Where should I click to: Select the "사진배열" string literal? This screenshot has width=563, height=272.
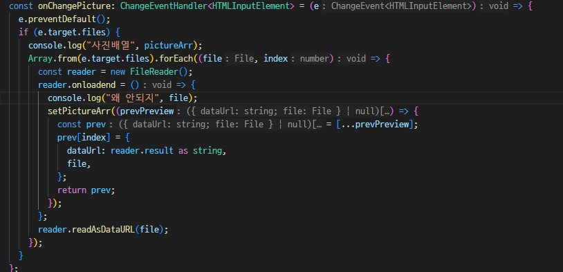click(x=111, y=46)
